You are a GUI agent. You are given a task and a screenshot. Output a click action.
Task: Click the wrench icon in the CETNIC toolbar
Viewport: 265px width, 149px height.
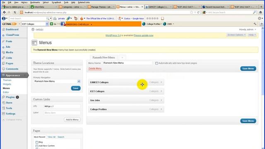tap(255, 24)
